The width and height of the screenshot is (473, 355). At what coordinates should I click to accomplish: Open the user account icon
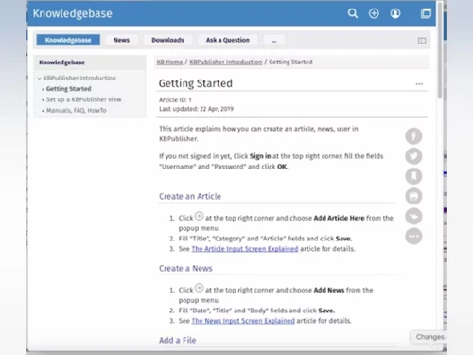(x=395, y=13)
